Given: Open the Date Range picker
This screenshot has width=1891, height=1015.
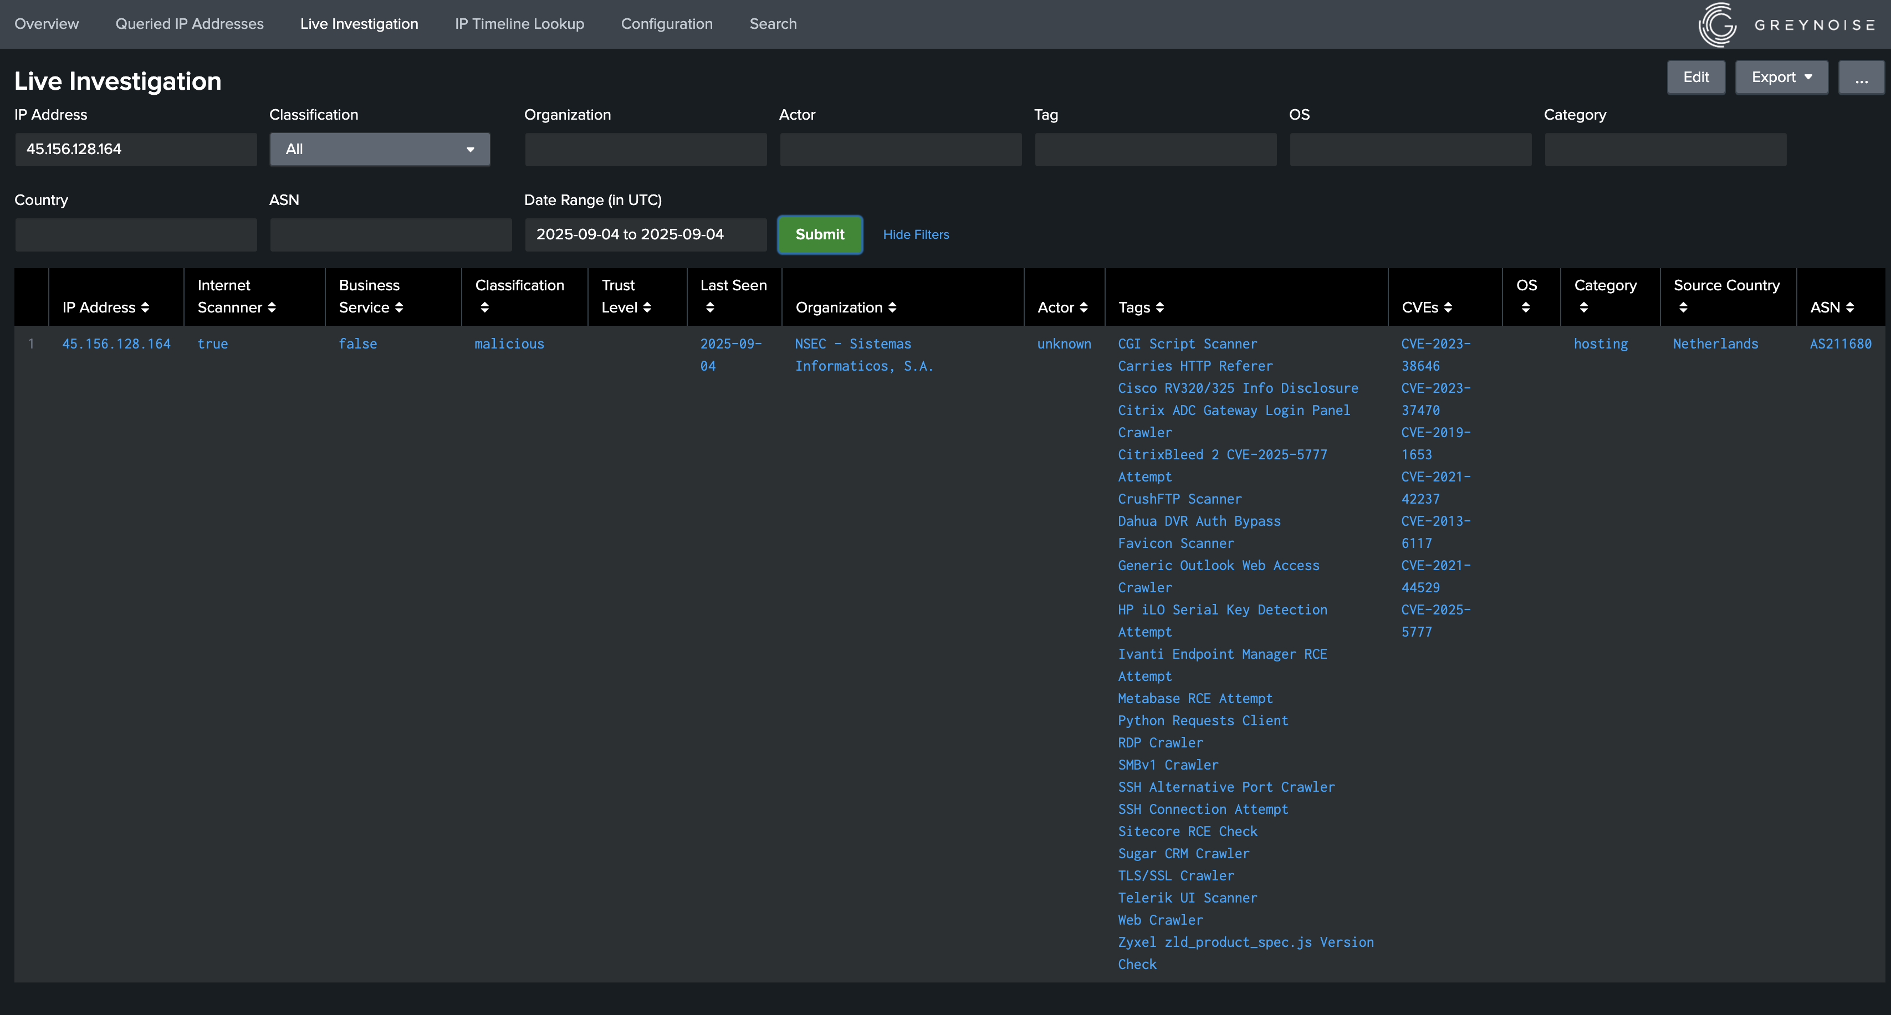Looking at the screenshot, I should coord(645,234).
